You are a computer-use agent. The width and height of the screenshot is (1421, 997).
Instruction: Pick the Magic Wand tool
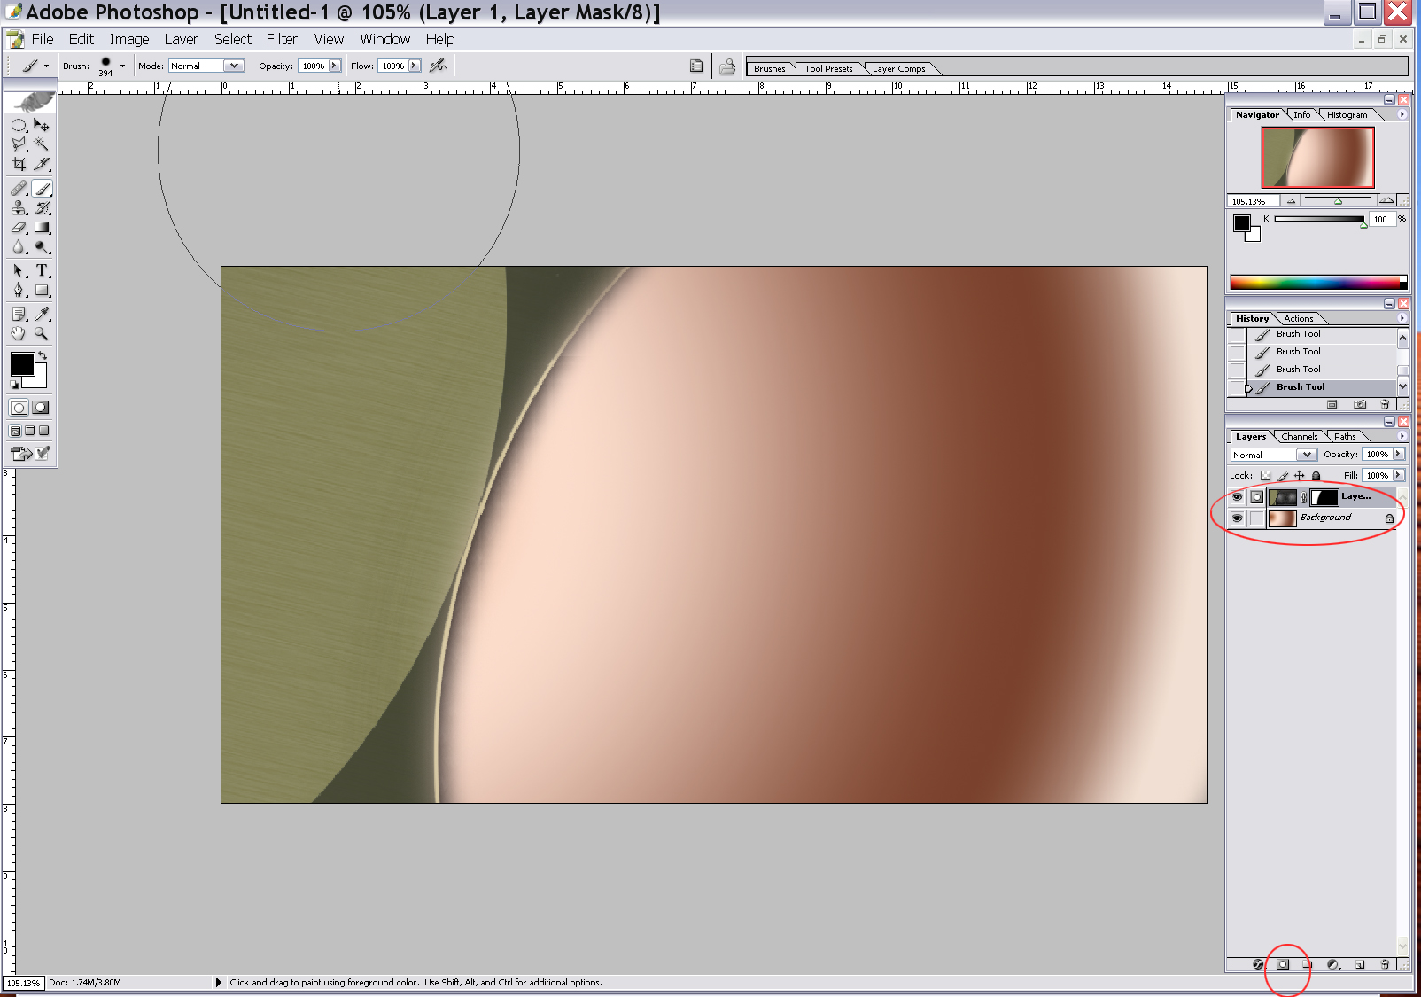click(x=42, y=144)
